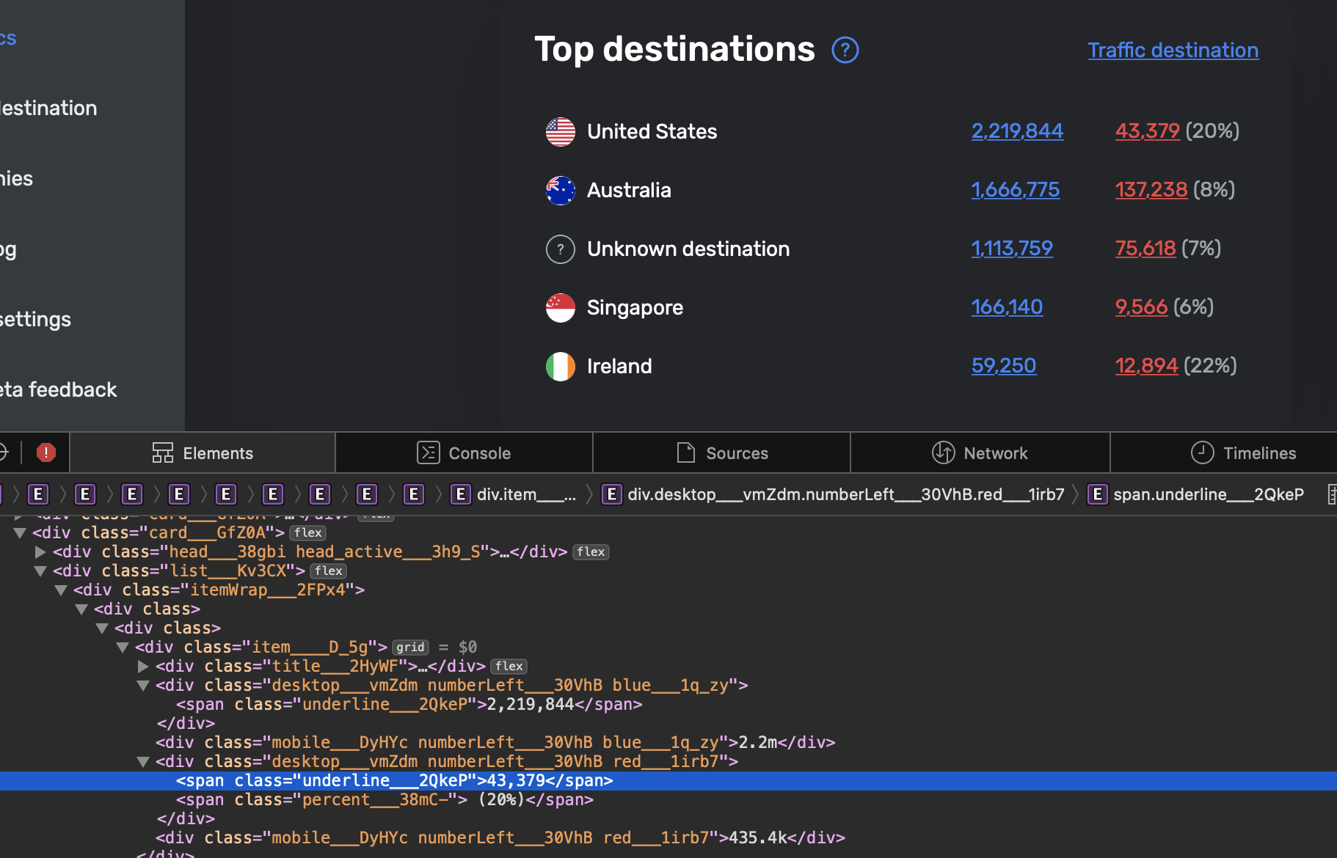Open settings in the left sidebar

pos(35,320)
